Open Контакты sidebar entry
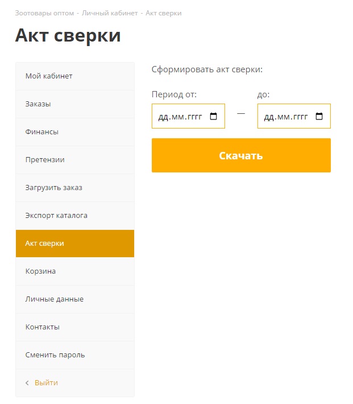Image resolution: width=353 pixels, height=404 pixels. click(75, 327)
